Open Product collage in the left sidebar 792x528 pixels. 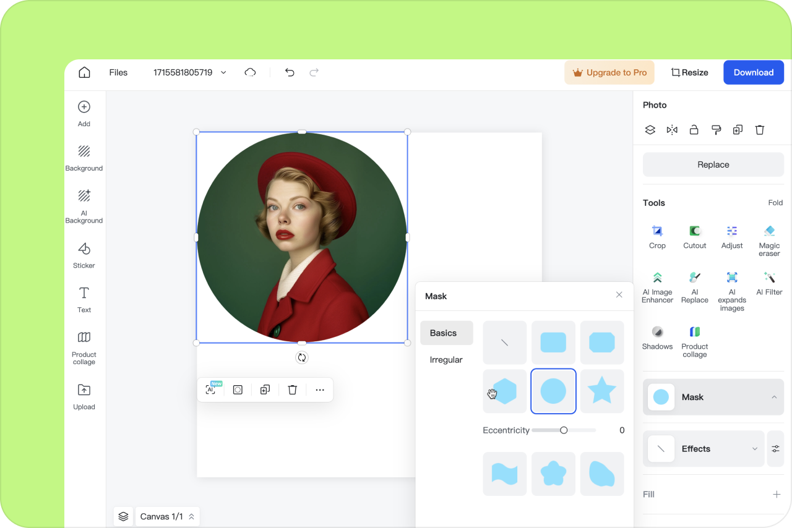pos(84,348)
